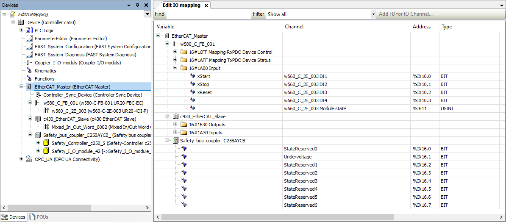Click the EditIOMapping project icon
Screen dimensions: 506x222
[12, 14]
